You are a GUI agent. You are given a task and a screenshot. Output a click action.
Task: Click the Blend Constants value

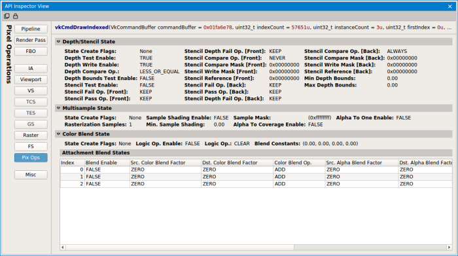330,144
